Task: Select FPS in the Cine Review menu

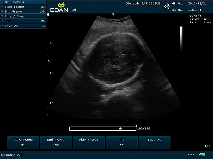Action: (23, 21)
